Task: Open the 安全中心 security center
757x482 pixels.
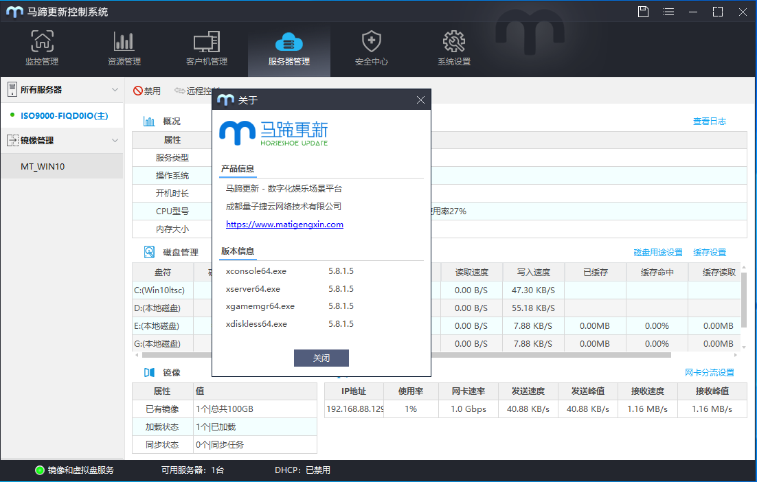Action: (x=371, y=48)
